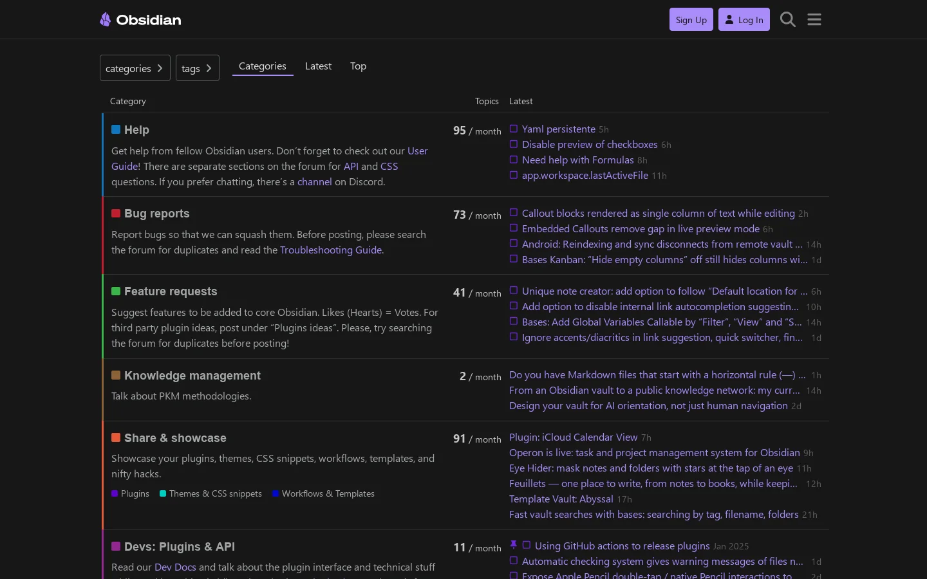Open topic Eye Hider: mask notes and folders
This screenshot has width=927, height=579.
coord(651,468)
